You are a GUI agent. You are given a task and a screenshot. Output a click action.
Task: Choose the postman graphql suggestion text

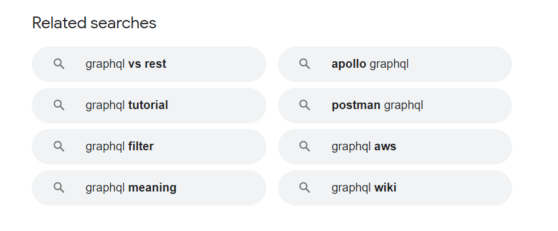pyautogui.click(x=377, y=105)
